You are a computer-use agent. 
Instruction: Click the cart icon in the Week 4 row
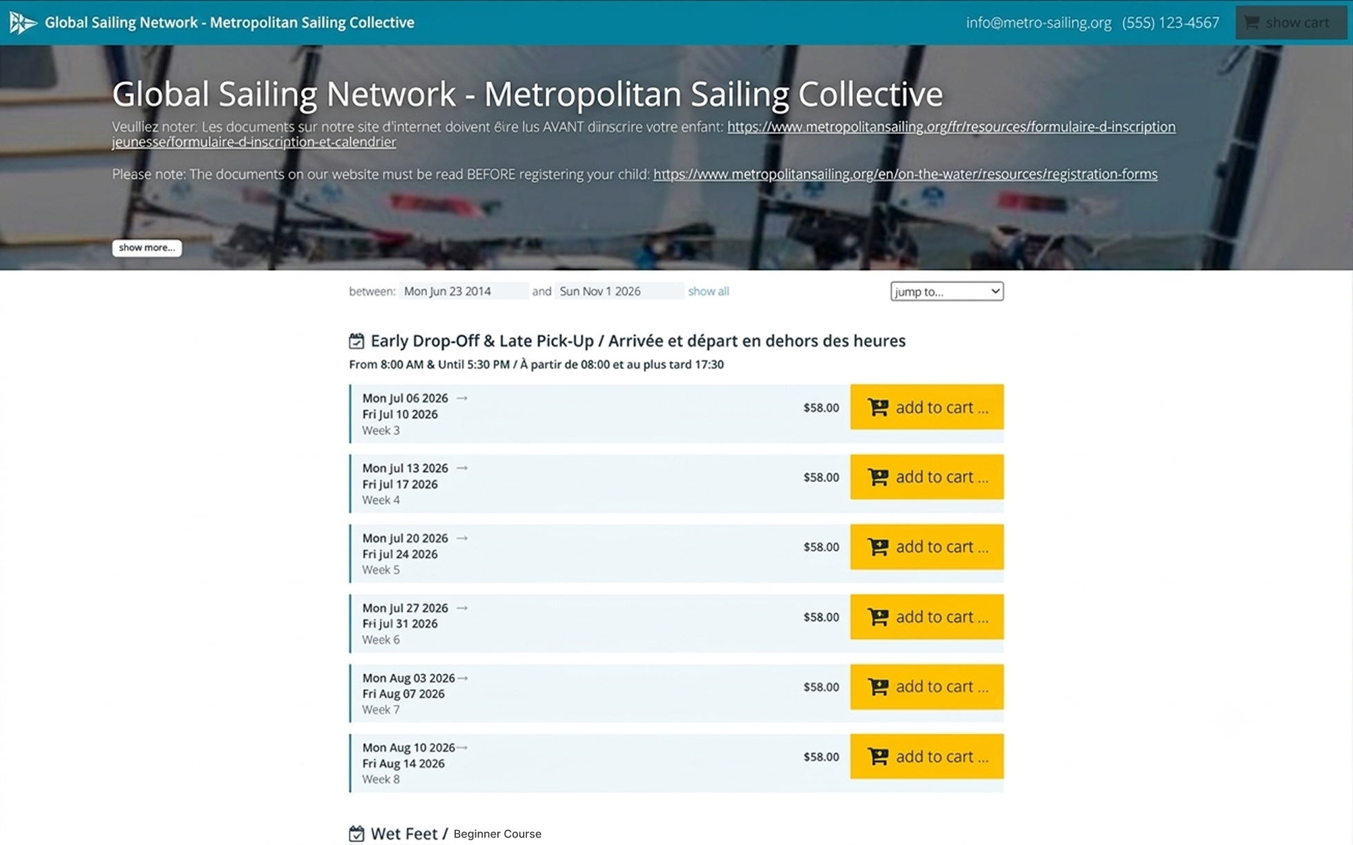pyautogui.click(x=878, y=477)
